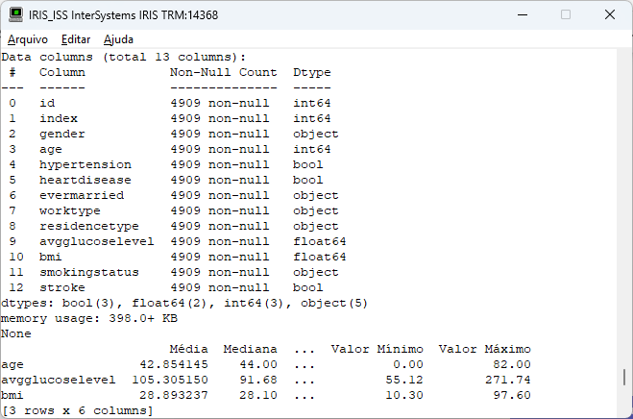Image resolution: width=633 pixels, height=419 pixels.
Task: Click the 'Non-Null Count' header
Action: point(223,72)
